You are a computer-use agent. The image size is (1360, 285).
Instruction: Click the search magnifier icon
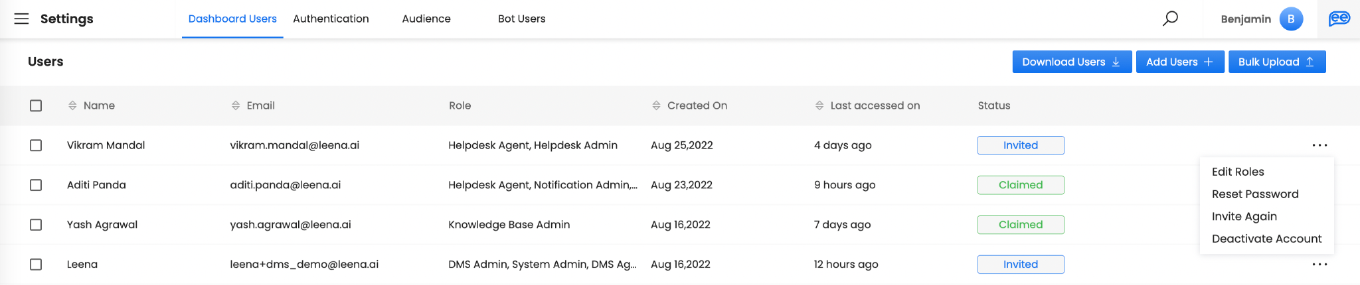point(1170,19)
